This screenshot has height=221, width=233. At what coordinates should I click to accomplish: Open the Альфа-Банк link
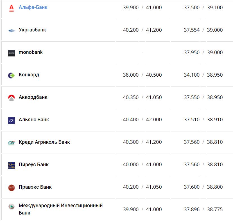pos(33,7)
